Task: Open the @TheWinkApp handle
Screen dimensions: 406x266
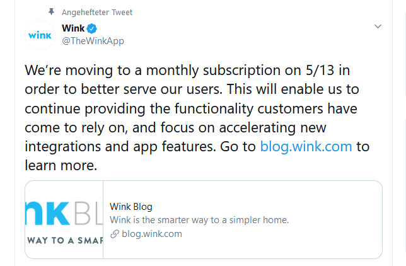Action: point(93,41)
